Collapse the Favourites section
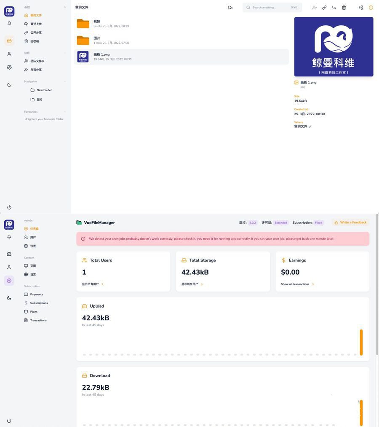Image resolution: width=379 pixels, height=427 pixels. [64, 111]
